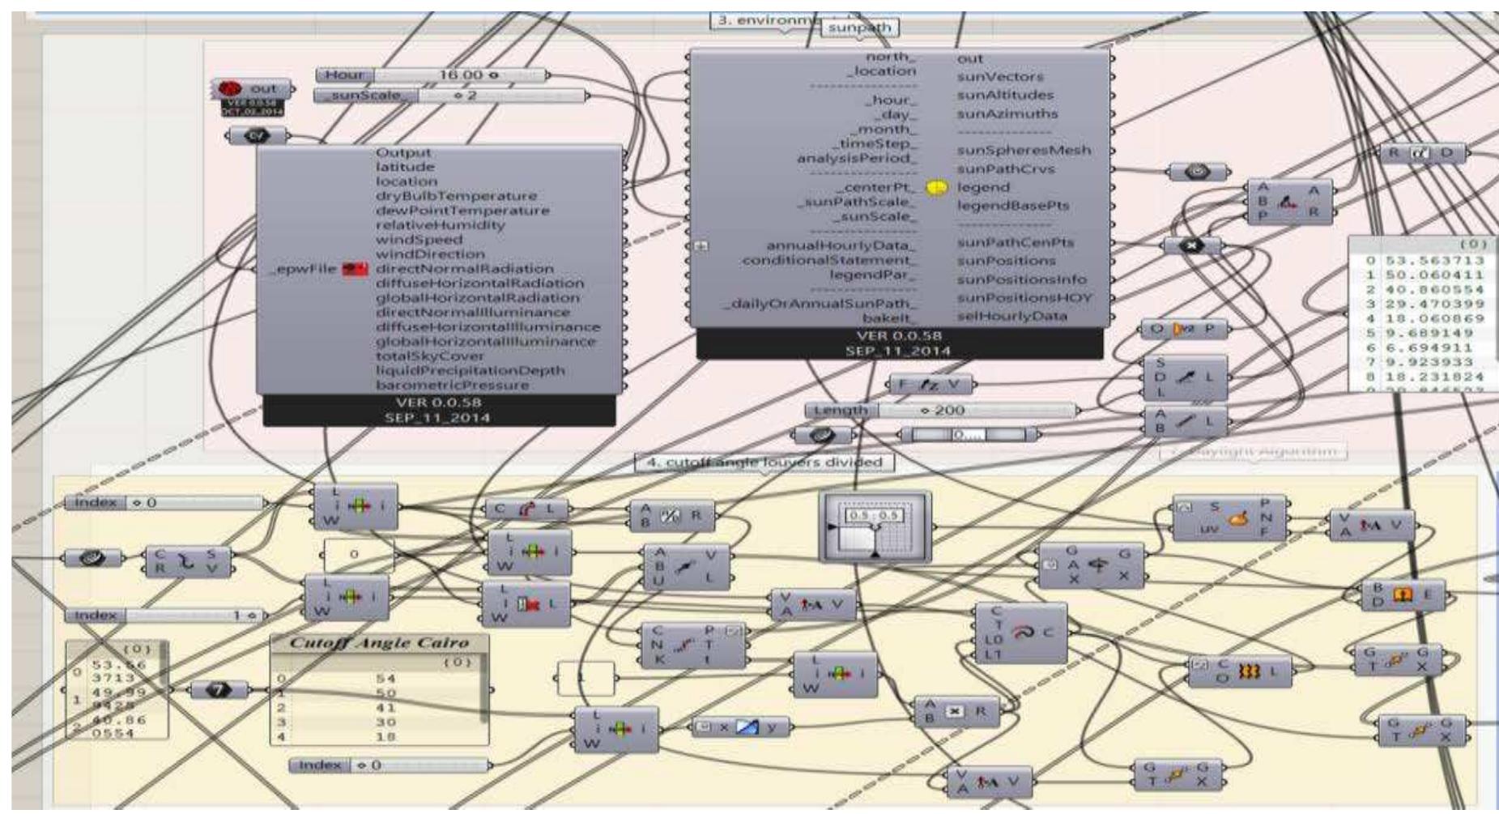1499x814 pixels.
Task: Click the multiplication A×B component
Action: pyautogui.click(x=956, y=710)
